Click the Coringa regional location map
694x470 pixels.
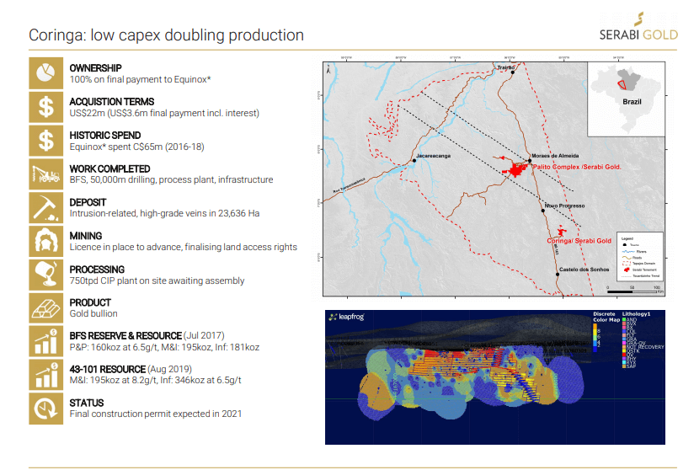coord(494,179)
